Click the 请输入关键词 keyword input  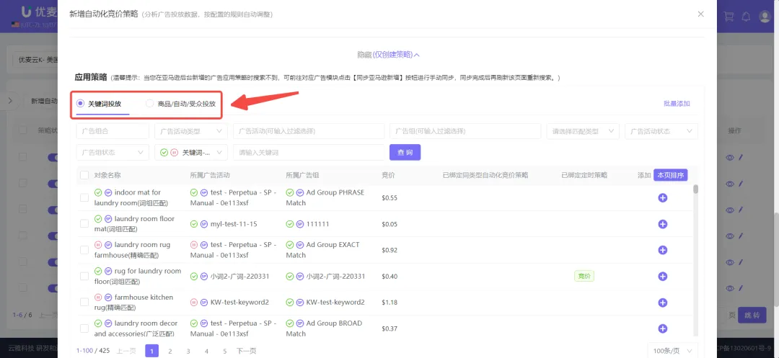pyautogui.click(x=309, y=152)
